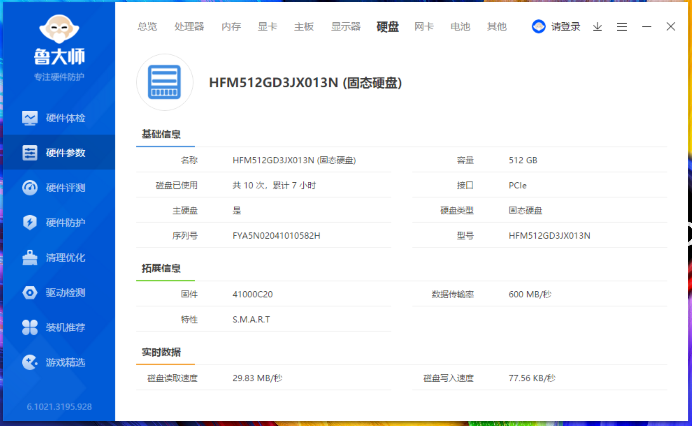Switch to the 电池 tab

(x=460, y=27)
